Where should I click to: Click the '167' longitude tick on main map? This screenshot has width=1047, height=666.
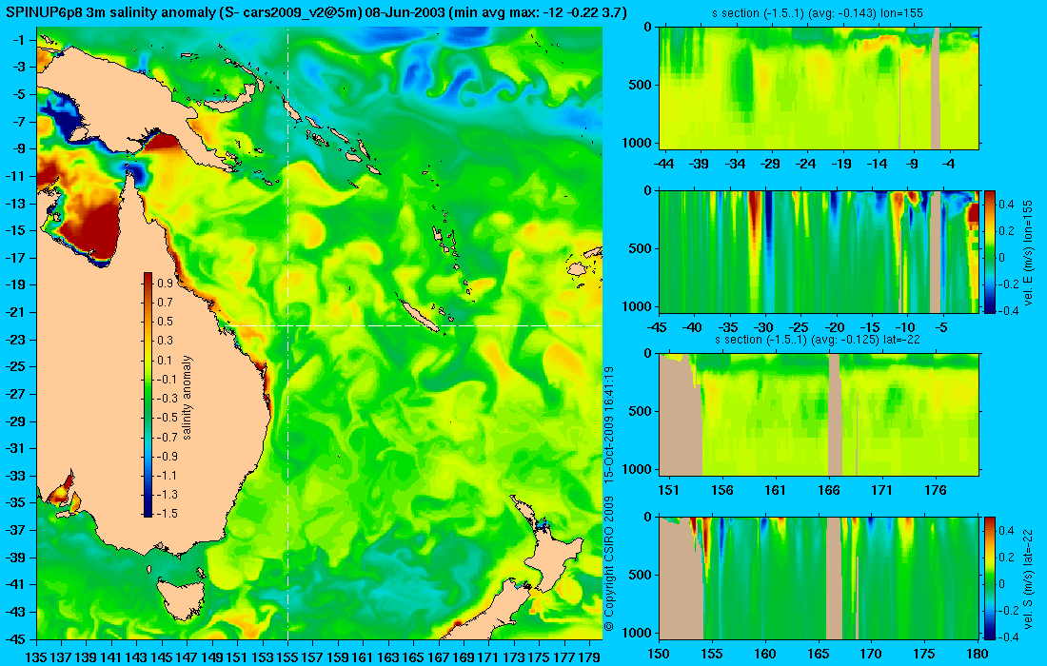(438, 657)
